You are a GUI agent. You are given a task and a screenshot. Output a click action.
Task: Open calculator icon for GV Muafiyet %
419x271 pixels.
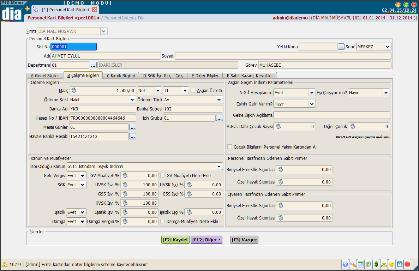pyautogui.click(x=125, y=175)
